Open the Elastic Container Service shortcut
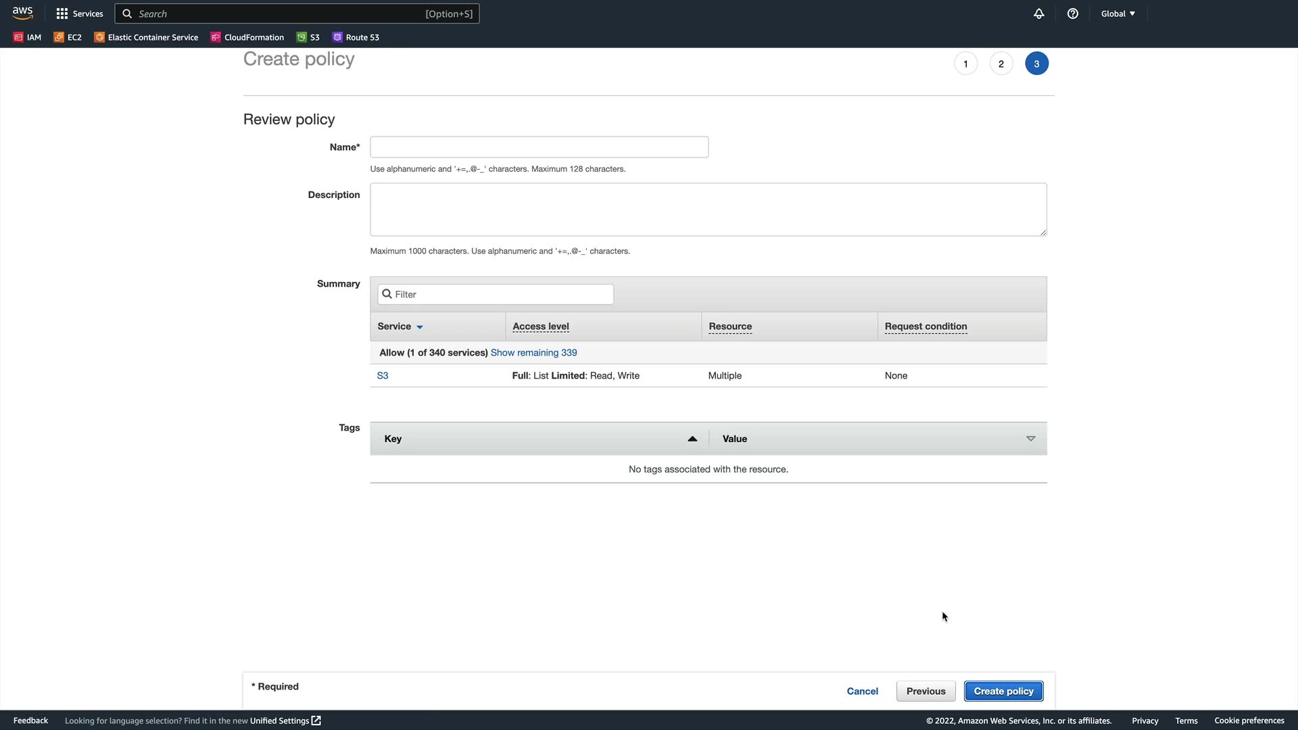 point(146,37)
